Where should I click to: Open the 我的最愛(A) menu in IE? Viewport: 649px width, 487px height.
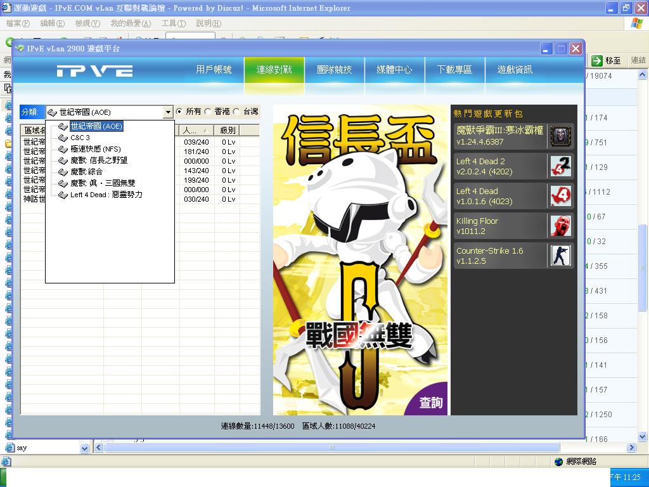tap(131, 23)
